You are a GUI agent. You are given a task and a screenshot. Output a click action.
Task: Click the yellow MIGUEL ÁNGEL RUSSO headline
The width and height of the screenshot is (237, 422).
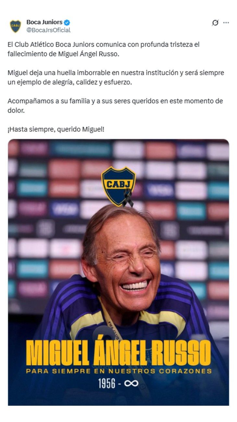pyautogui.click(x=118, y=353)
